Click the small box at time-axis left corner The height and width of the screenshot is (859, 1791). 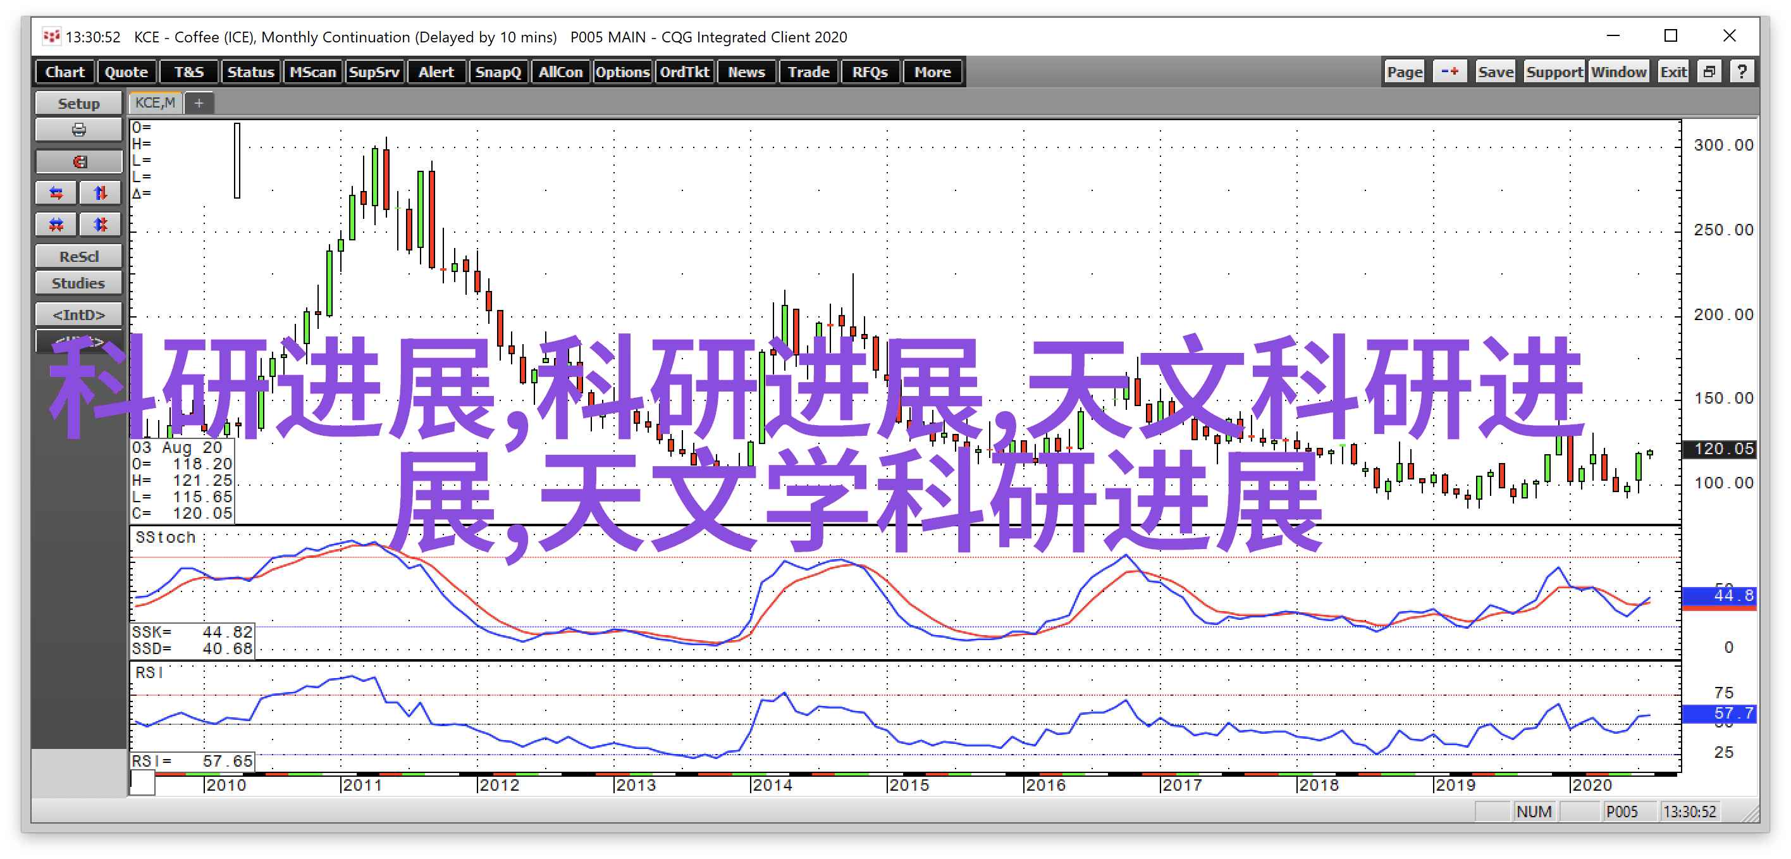pyautogui.click(x=142, y=784)
